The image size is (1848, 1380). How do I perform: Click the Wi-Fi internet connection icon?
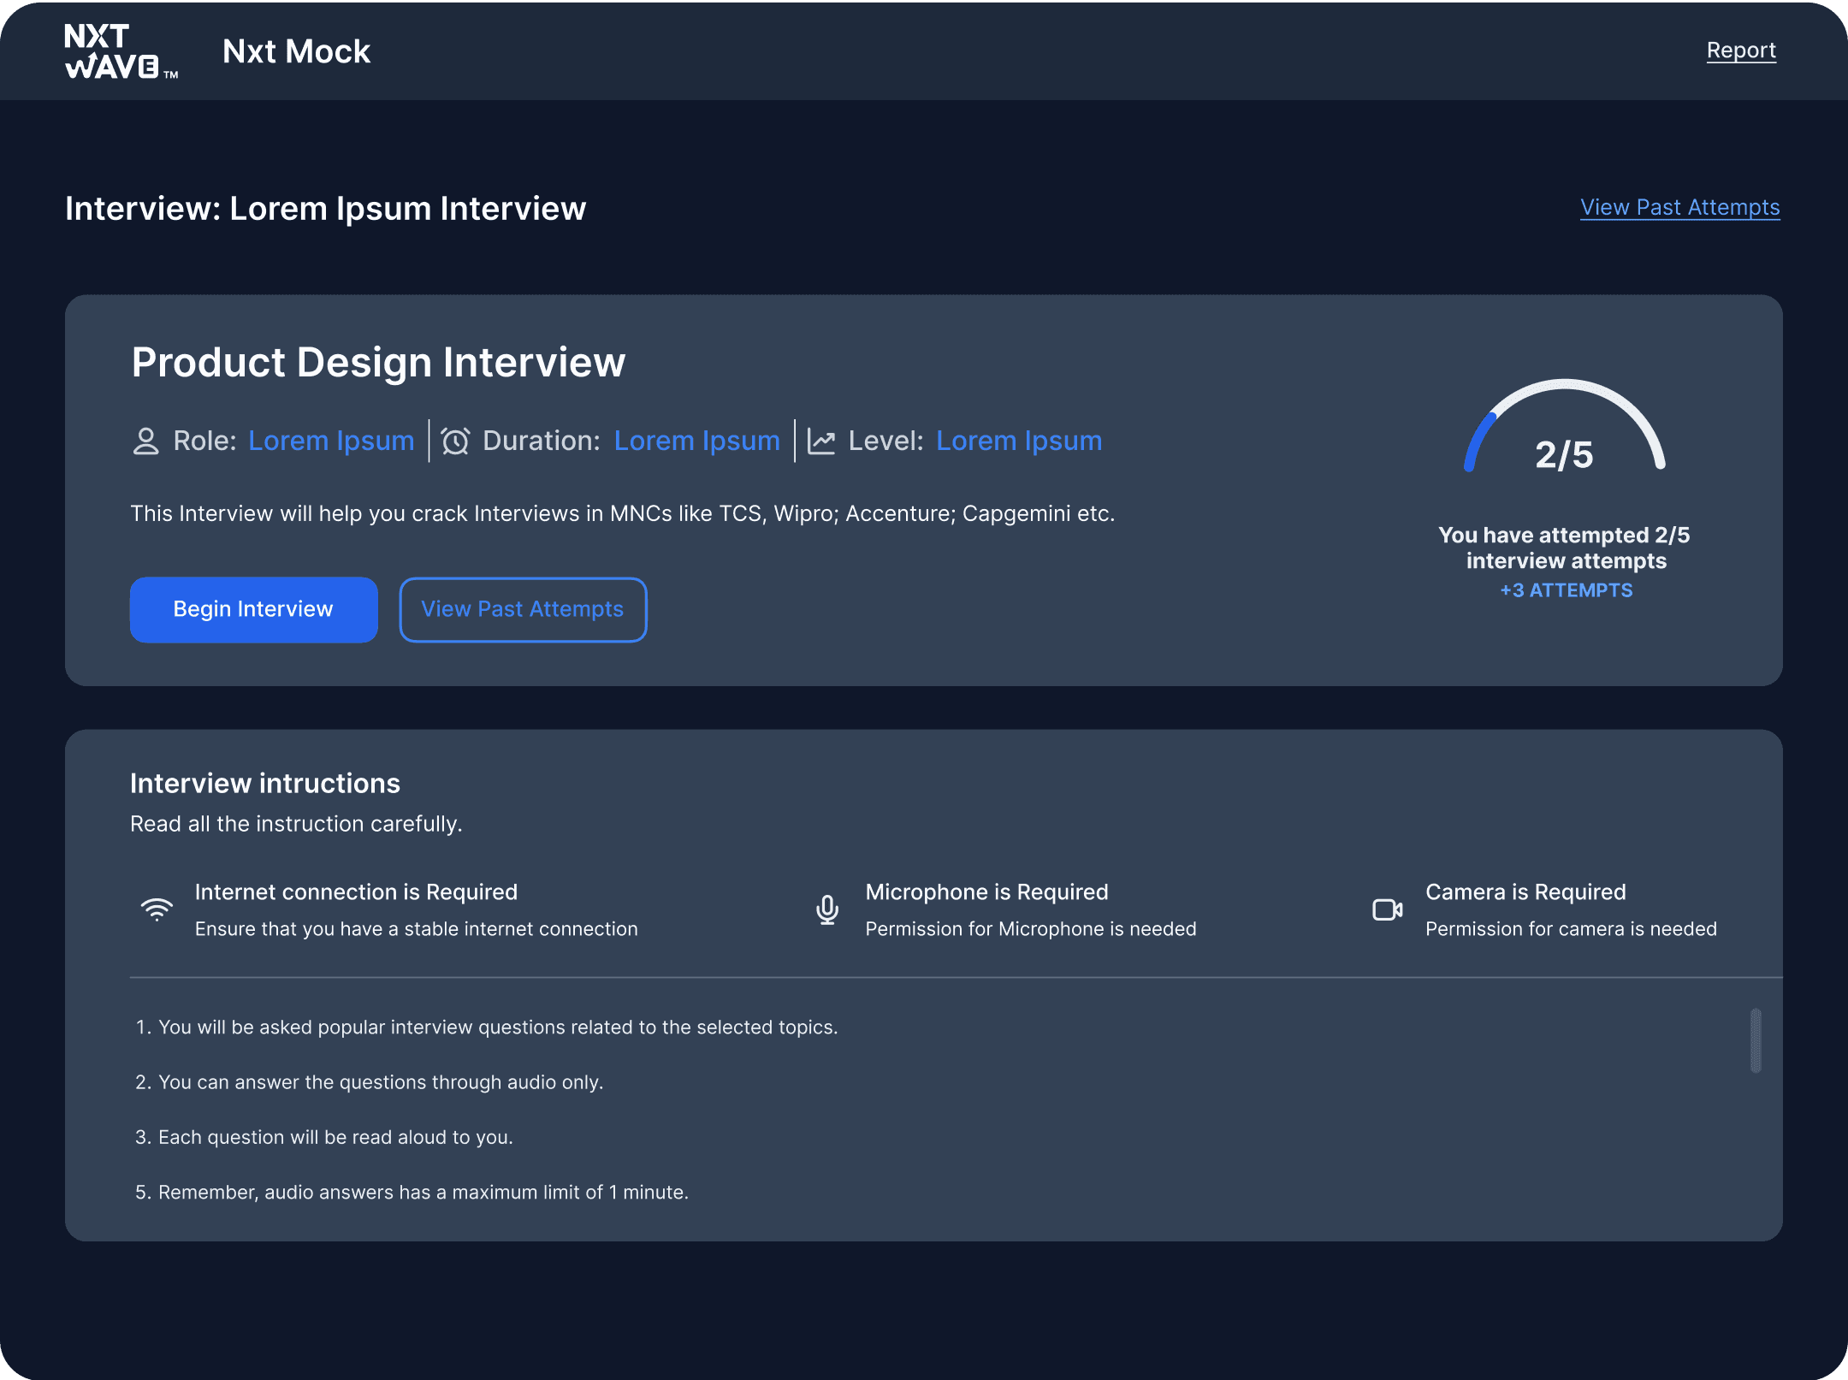coord(157,909)
